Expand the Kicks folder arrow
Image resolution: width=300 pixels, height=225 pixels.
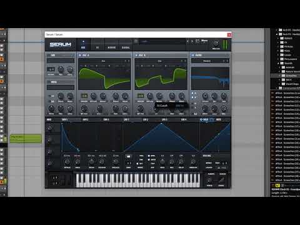tap(278, 51)
